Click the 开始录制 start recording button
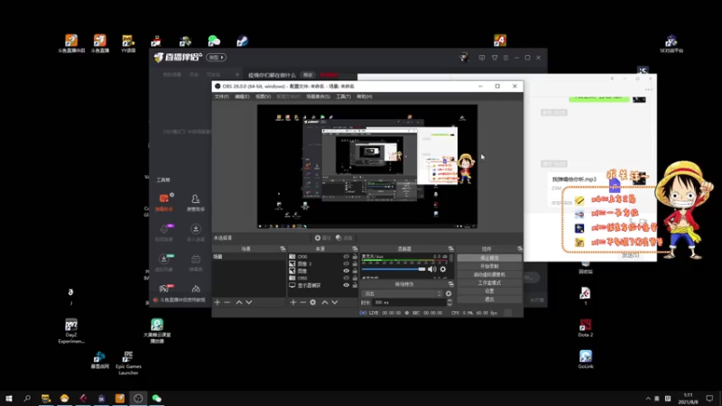 [489, 266]
